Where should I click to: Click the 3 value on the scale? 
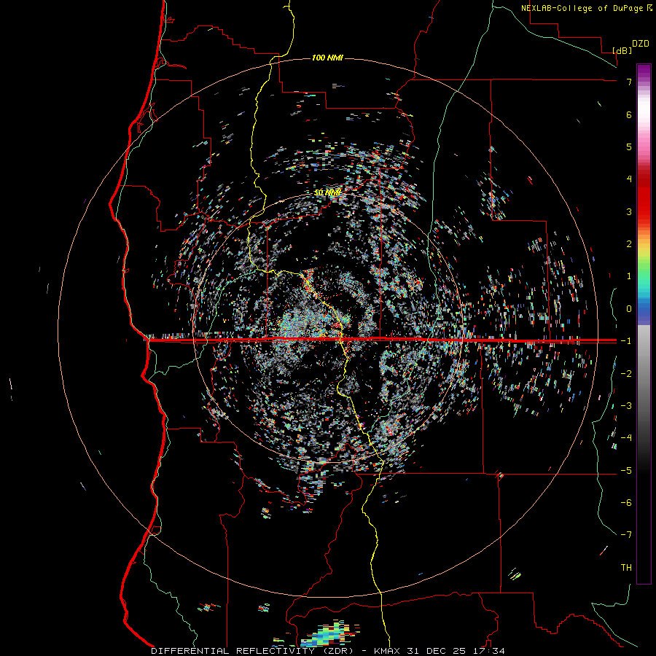[x=629, y=211]
